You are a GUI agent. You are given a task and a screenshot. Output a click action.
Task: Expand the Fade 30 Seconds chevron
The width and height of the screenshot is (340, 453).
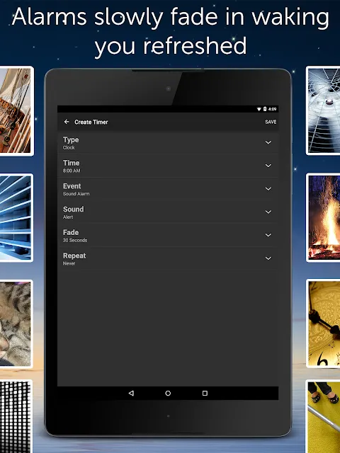(x=268, y=235)
